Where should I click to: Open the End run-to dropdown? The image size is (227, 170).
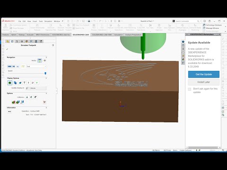(36, 67)
